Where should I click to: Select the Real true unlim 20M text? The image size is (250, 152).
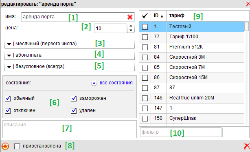[192, 98]
